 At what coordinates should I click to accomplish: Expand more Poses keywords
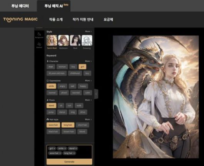(x=89, y=100)
